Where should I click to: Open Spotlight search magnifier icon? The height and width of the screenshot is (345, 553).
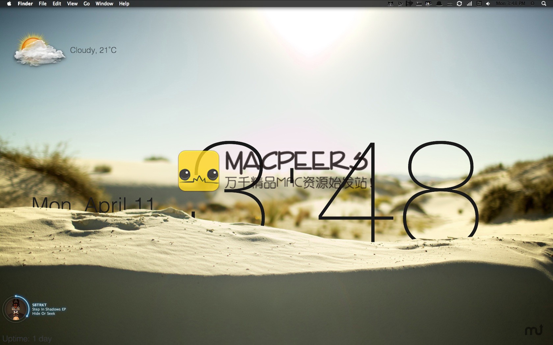tap(544, 4)
